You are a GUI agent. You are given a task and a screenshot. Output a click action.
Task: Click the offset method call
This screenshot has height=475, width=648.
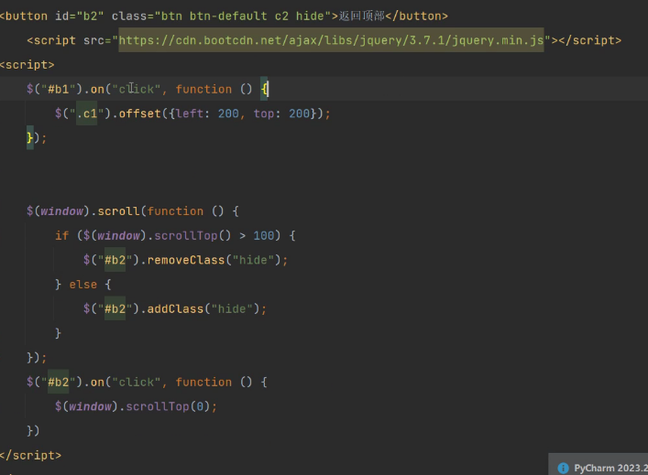139,113
